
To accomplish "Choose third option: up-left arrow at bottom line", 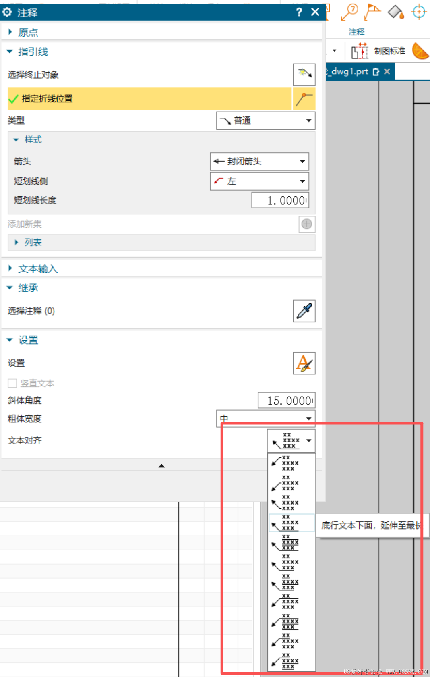I will [291, 503].
